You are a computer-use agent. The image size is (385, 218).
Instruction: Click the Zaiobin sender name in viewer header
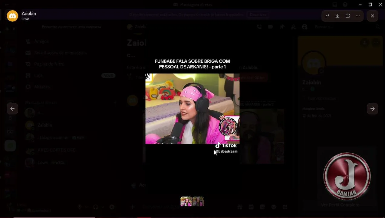[x=29, y=14]
